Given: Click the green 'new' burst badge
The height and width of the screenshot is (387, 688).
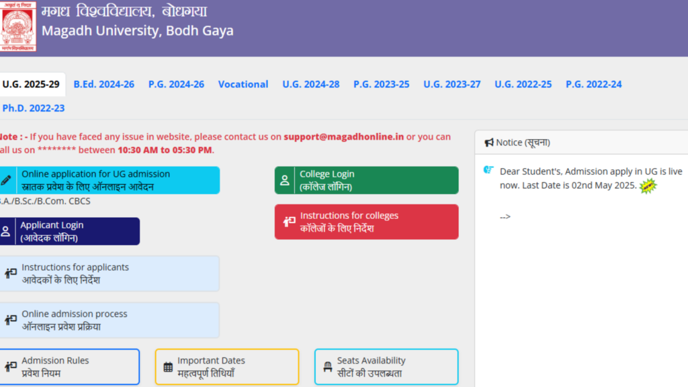Looking at the screenshot, I should pos(648,185).
